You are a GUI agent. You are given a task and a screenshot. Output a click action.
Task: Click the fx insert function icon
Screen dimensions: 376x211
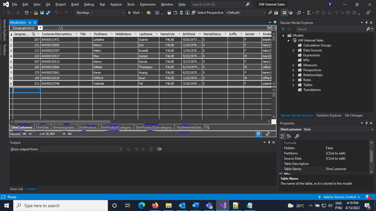[60, 28]
